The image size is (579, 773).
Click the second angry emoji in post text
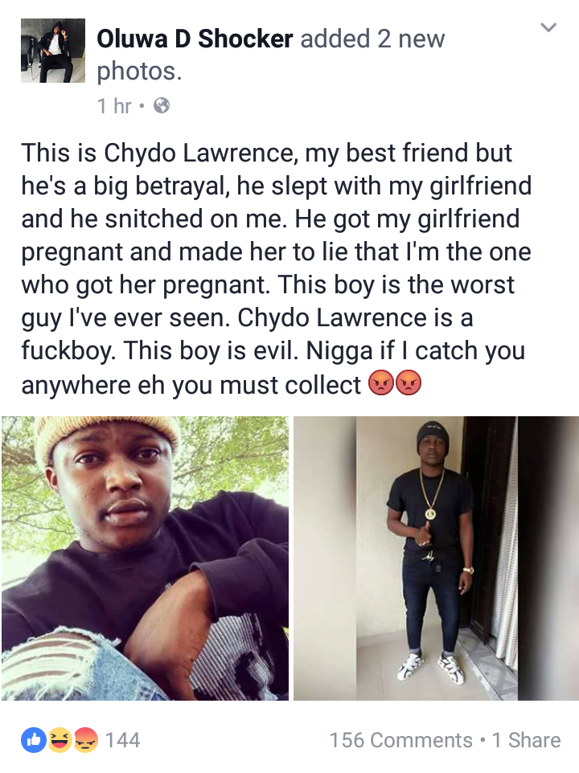[409, 383]
